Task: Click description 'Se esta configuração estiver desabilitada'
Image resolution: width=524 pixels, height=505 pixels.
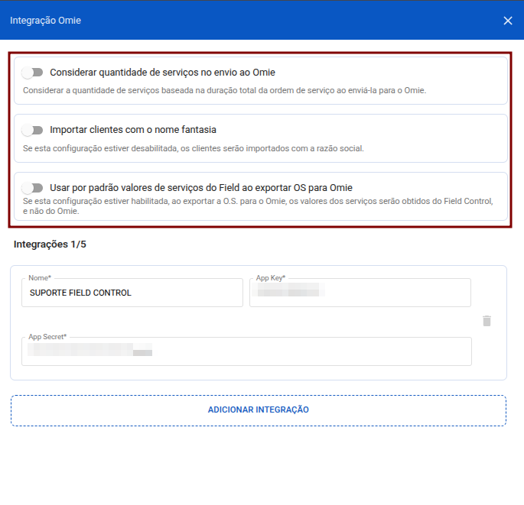Action: pos(194,148)
